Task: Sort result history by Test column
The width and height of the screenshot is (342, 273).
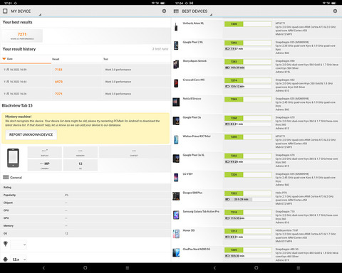Action: coord(105,59)
